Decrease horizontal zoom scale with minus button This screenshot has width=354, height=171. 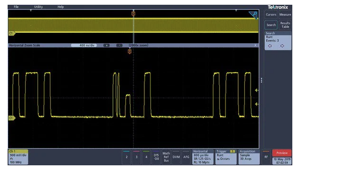click(119, 46)
